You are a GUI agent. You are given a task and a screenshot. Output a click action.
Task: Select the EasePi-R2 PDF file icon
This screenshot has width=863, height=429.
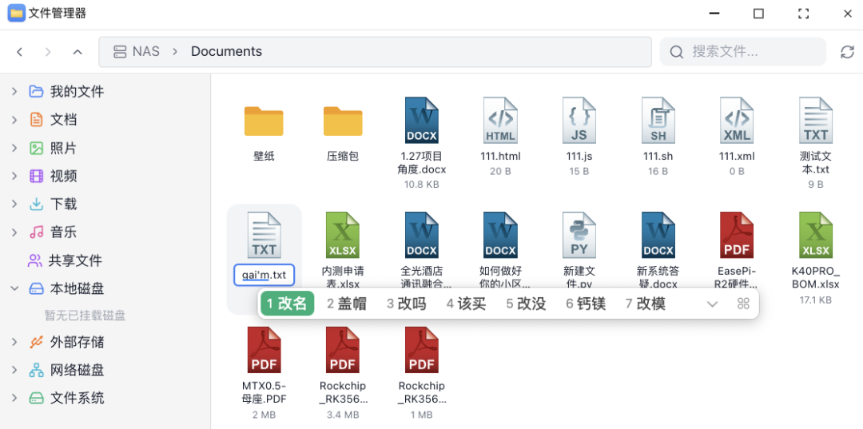[x=736, y=235]
